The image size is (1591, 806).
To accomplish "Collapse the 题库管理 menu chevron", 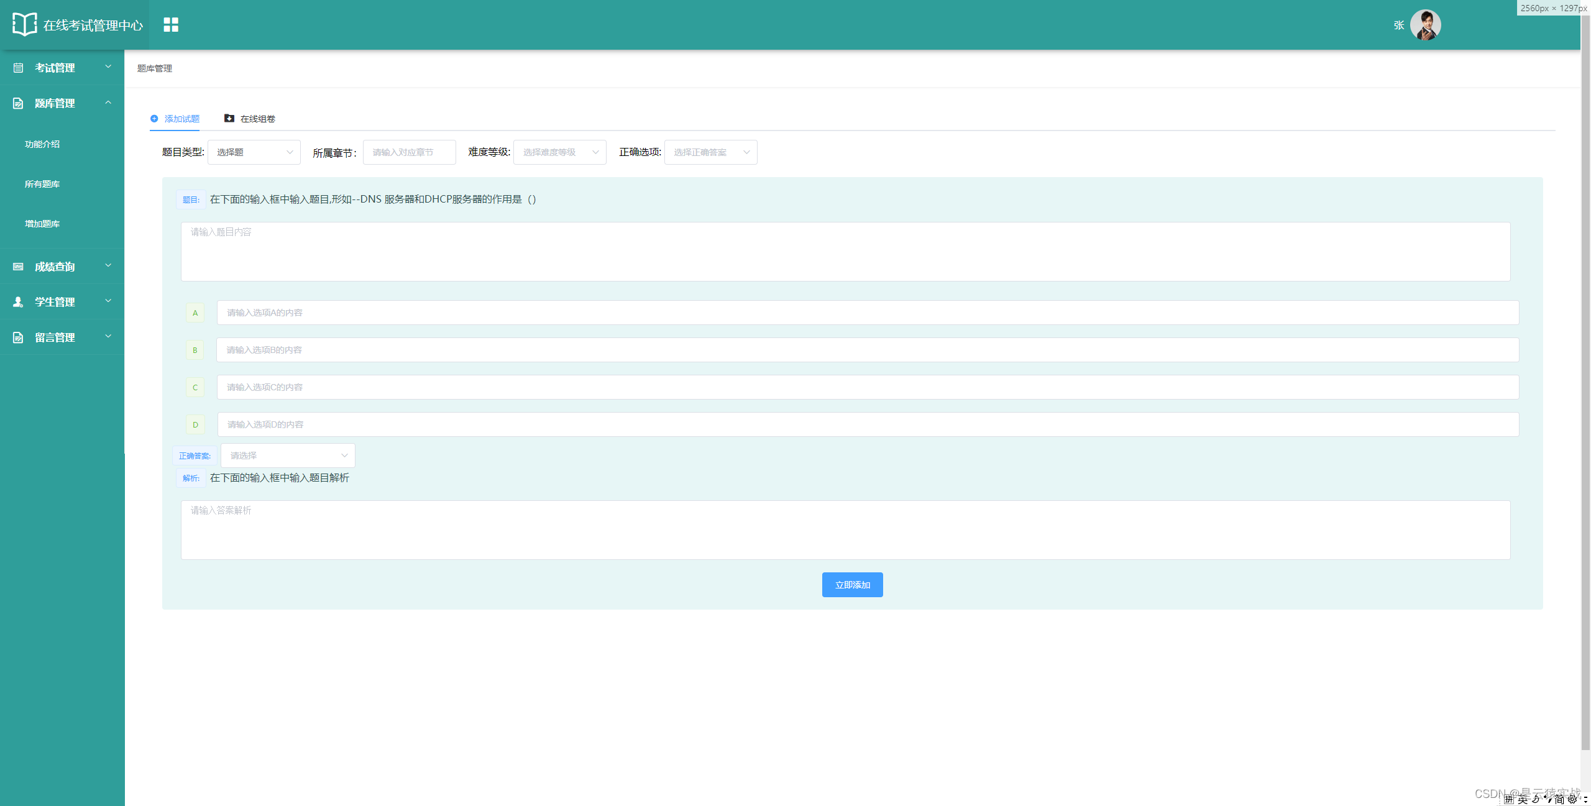I will (108, 102).
